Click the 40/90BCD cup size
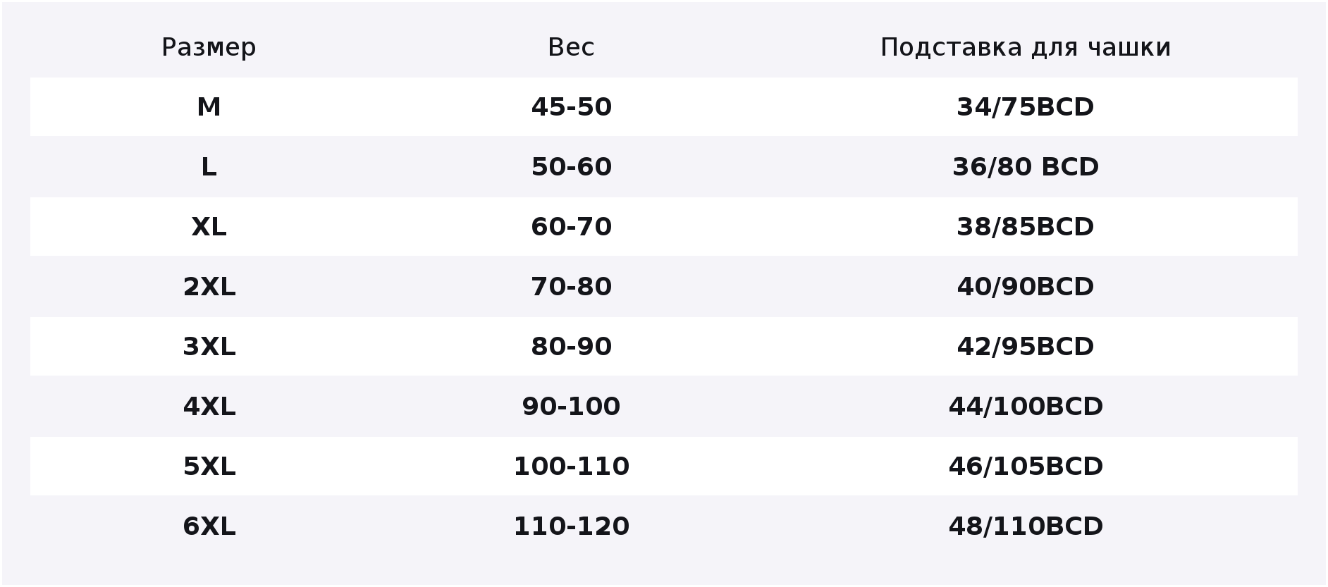 tap(1026, 287)
